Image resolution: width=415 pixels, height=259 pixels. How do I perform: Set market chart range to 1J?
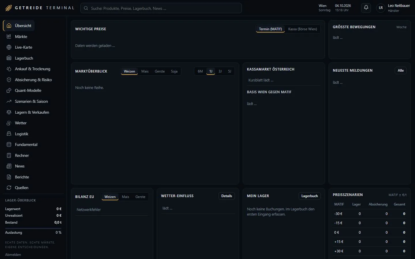tap(211, 71)
